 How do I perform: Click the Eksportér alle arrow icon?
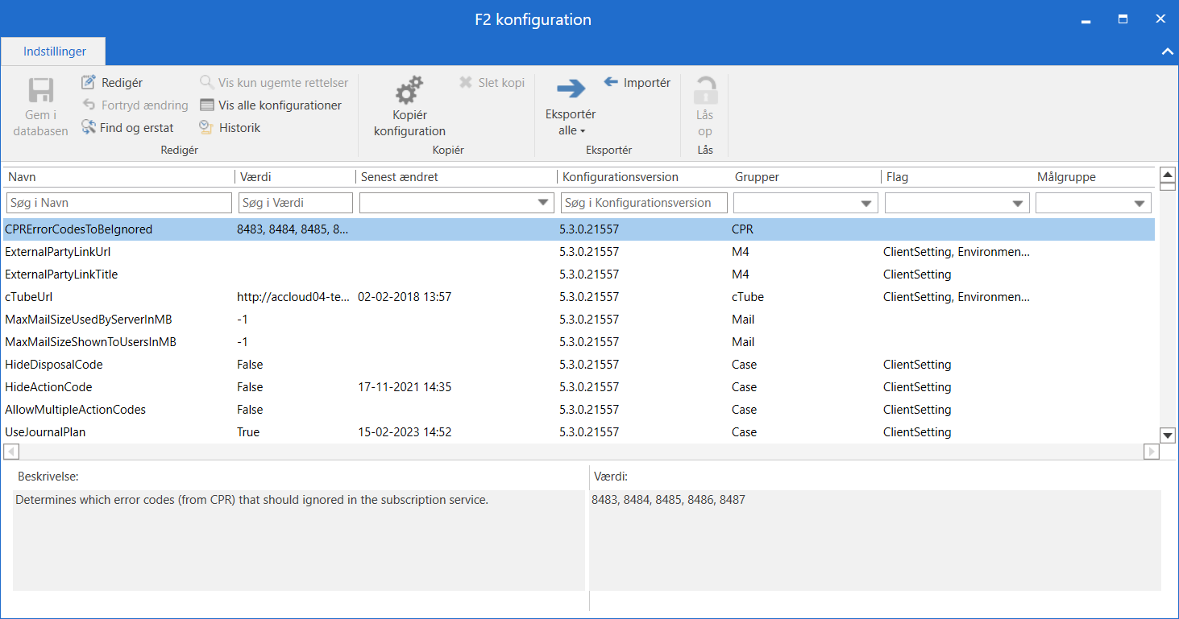point(571,89)
